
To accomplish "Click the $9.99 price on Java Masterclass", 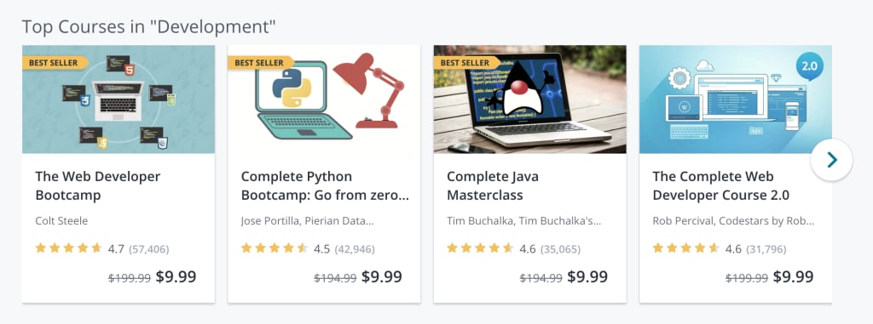I will (587, 276).
